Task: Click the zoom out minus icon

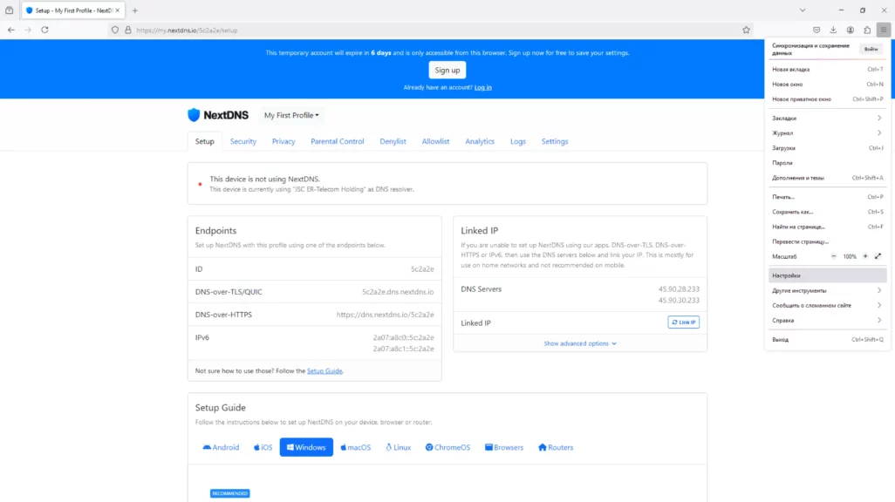Action: pos(834,257)
